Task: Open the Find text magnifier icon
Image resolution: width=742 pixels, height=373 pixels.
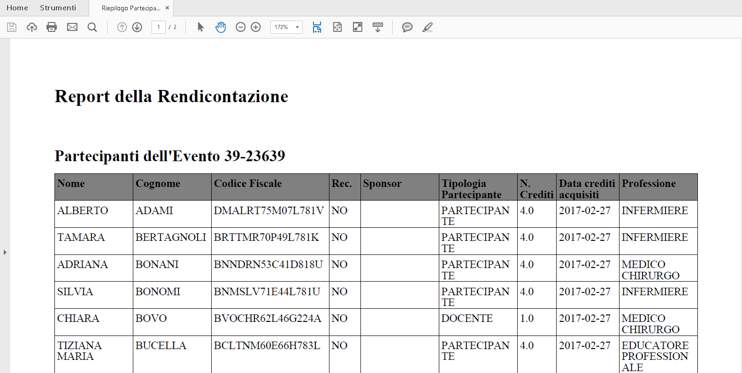Action: point(92,27)
